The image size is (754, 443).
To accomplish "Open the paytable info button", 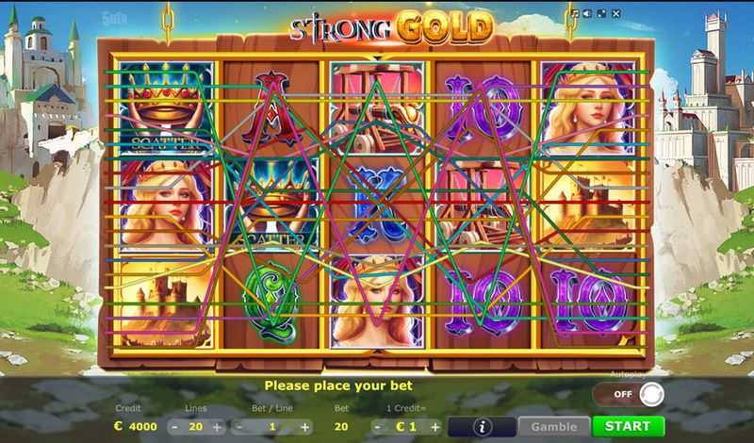I will pyautogui.click(x=483, y=427).
